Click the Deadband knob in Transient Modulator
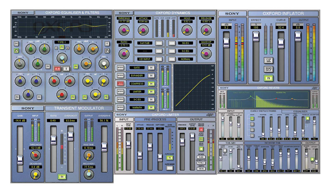 [x=35, y=174]
